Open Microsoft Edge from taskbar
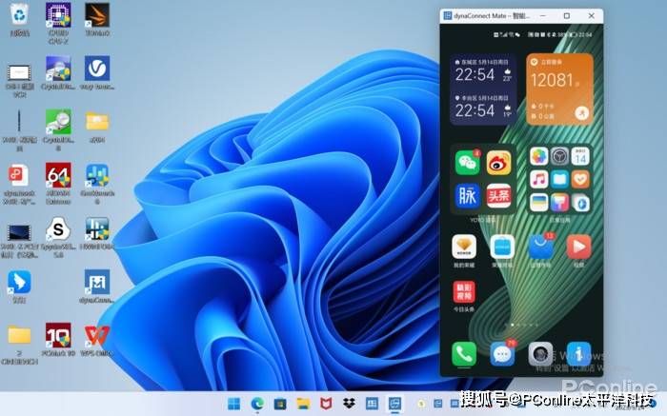The height and width of the screenshot is (416, 667). pos(257,404)
